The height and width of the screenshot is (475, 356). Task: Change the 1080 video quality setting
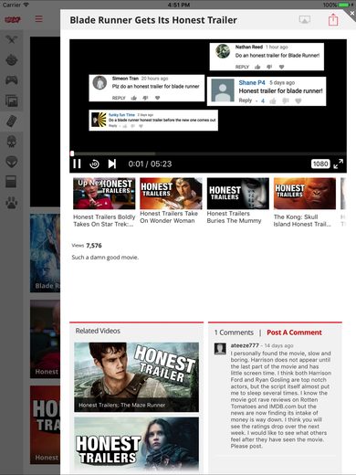(320, 164)
